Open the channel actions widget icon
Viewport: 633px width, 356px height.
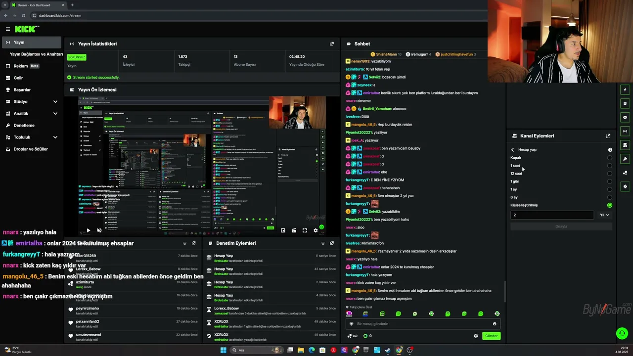click(625, 145)
